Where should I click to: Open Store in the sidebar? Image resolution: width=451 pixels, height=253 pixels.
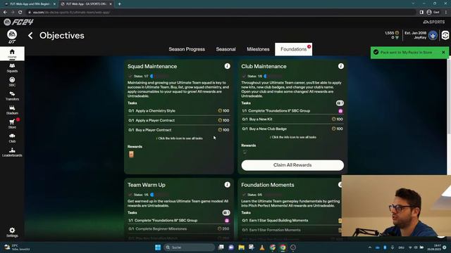pos(12,124)
